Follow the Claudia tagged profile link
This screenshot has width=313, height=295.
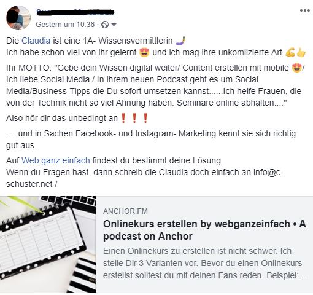coord(36,41)
